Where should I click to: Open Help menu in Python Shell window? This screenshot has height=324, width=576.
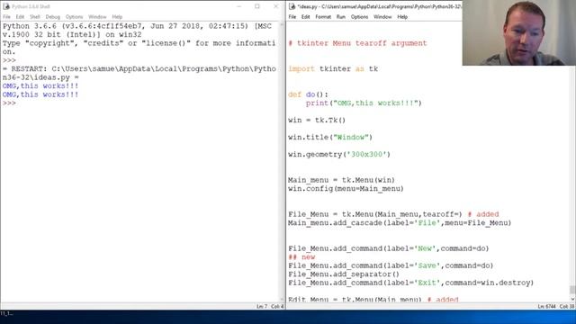[x=117, y=17]
